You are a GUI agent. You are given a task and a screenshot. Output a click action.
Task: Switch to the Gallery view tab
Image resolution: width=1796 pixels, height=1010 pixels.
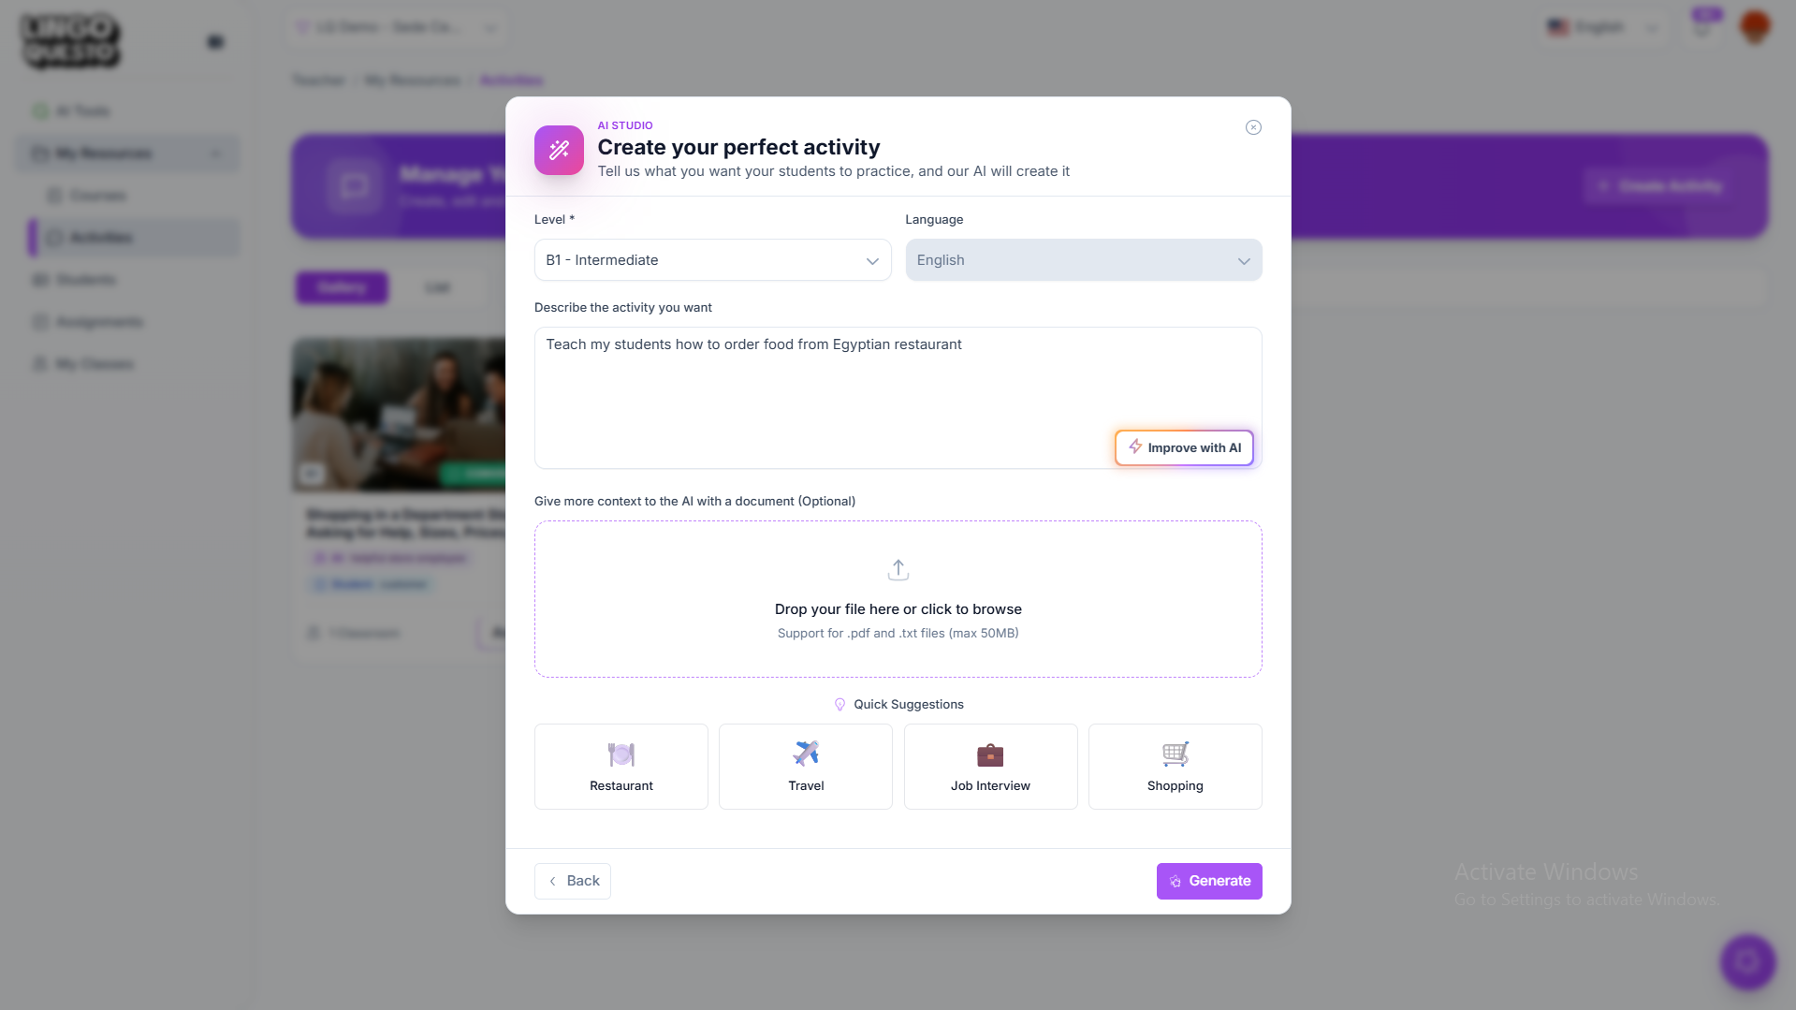click(342, 287)
